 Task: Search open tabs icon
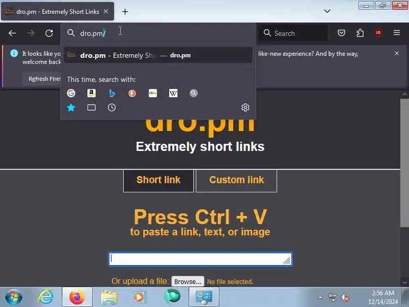[x=92, y=107]
